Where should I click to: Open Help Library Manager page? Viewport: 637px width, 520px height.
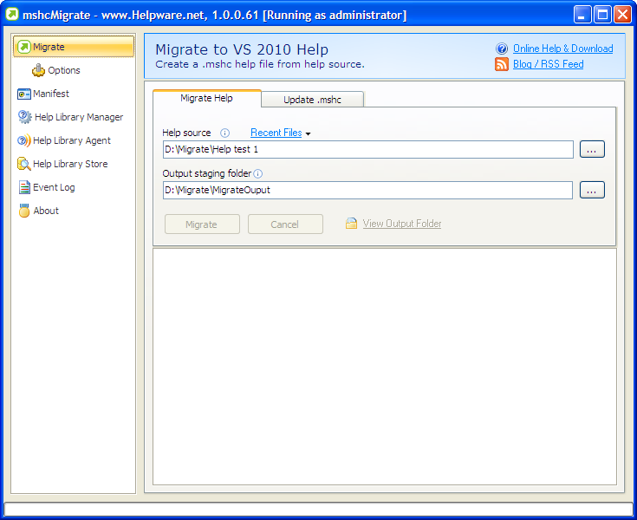point(79,117)
